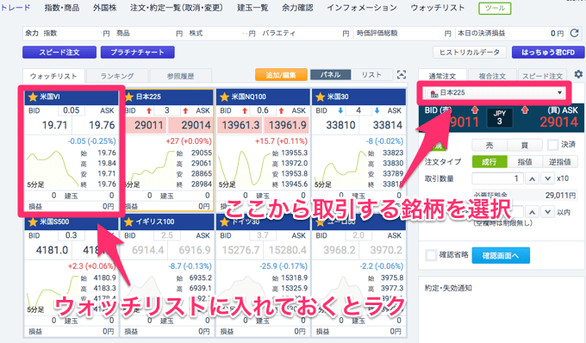Decrease the 以内 slippage value
Screen dimensions: 586x343
(x=547, y=212)
